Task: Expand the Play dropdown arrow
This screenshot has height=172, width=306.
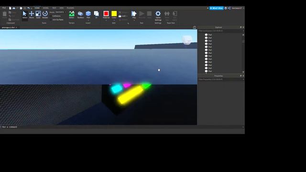Action: pos(134,20)
